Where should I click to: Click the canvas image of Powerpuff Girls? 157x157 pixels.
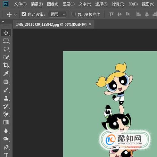click(x=110, y=104)
